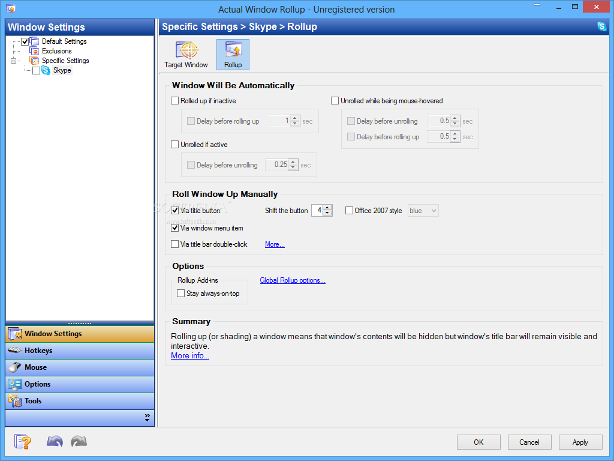Uncheck Via title button
The height and width of the screenshot is (461, 614).
click(x=175, y=211)
